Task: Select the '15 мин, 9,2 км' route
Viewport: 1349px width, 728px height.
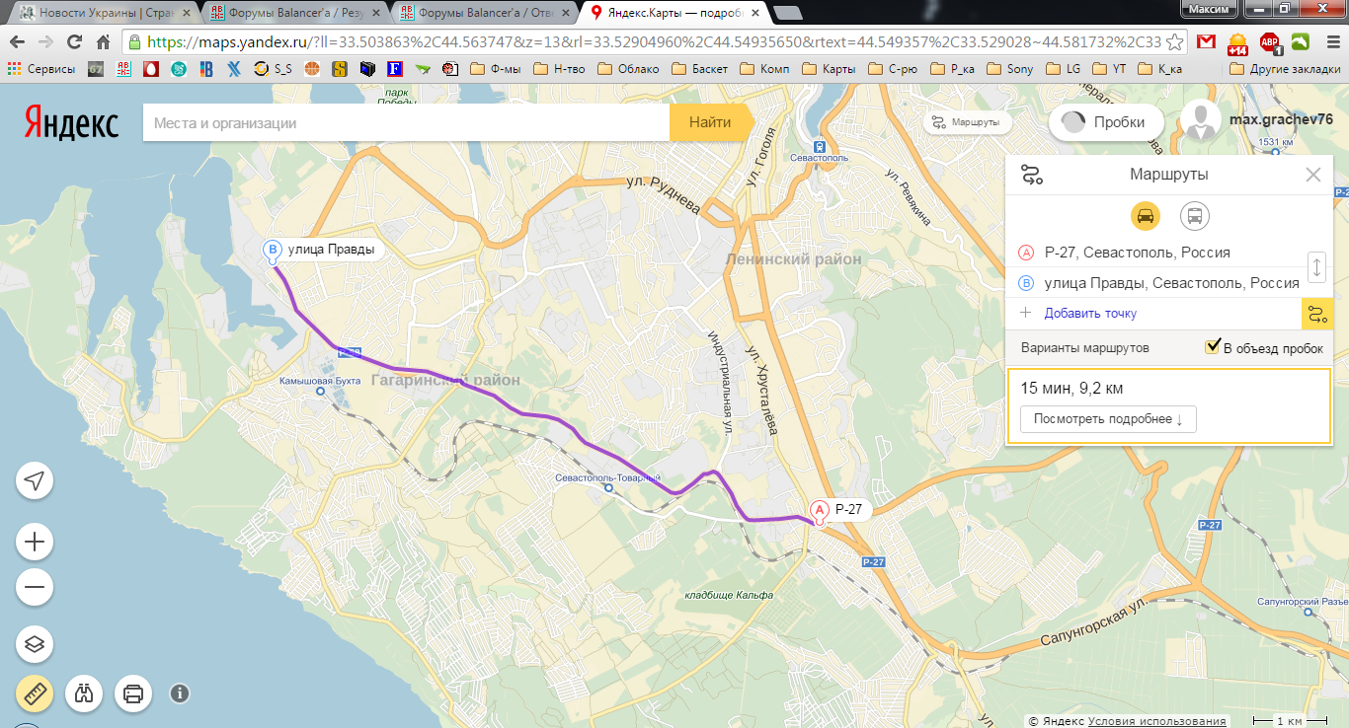Action: 1167,405
